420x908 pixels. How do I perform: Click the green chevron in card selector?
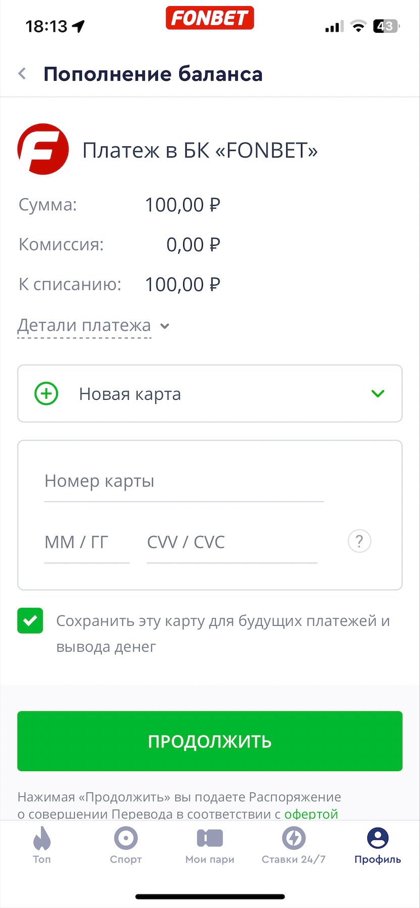[378, 394]
